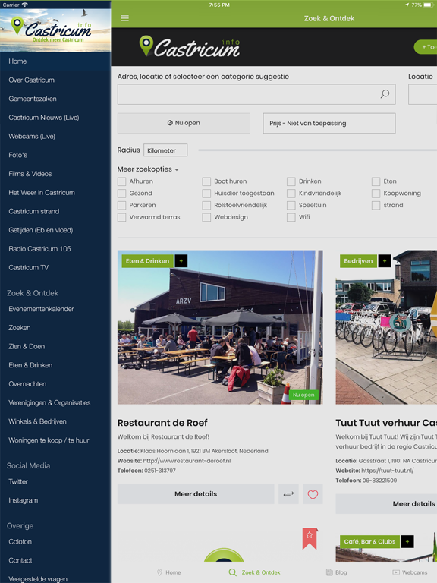Switch to the Webcams bottom tab

410,572
